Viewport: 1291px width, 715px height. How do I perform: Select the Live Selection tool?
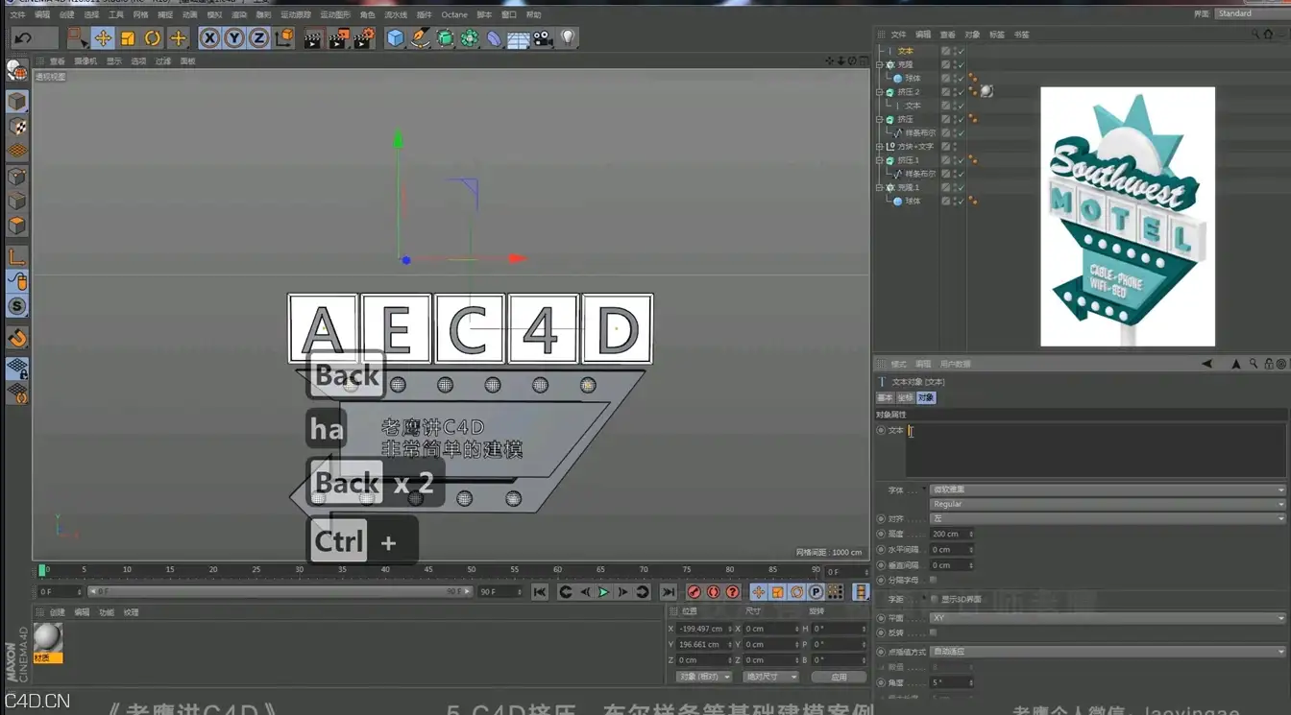click(78, 38)
